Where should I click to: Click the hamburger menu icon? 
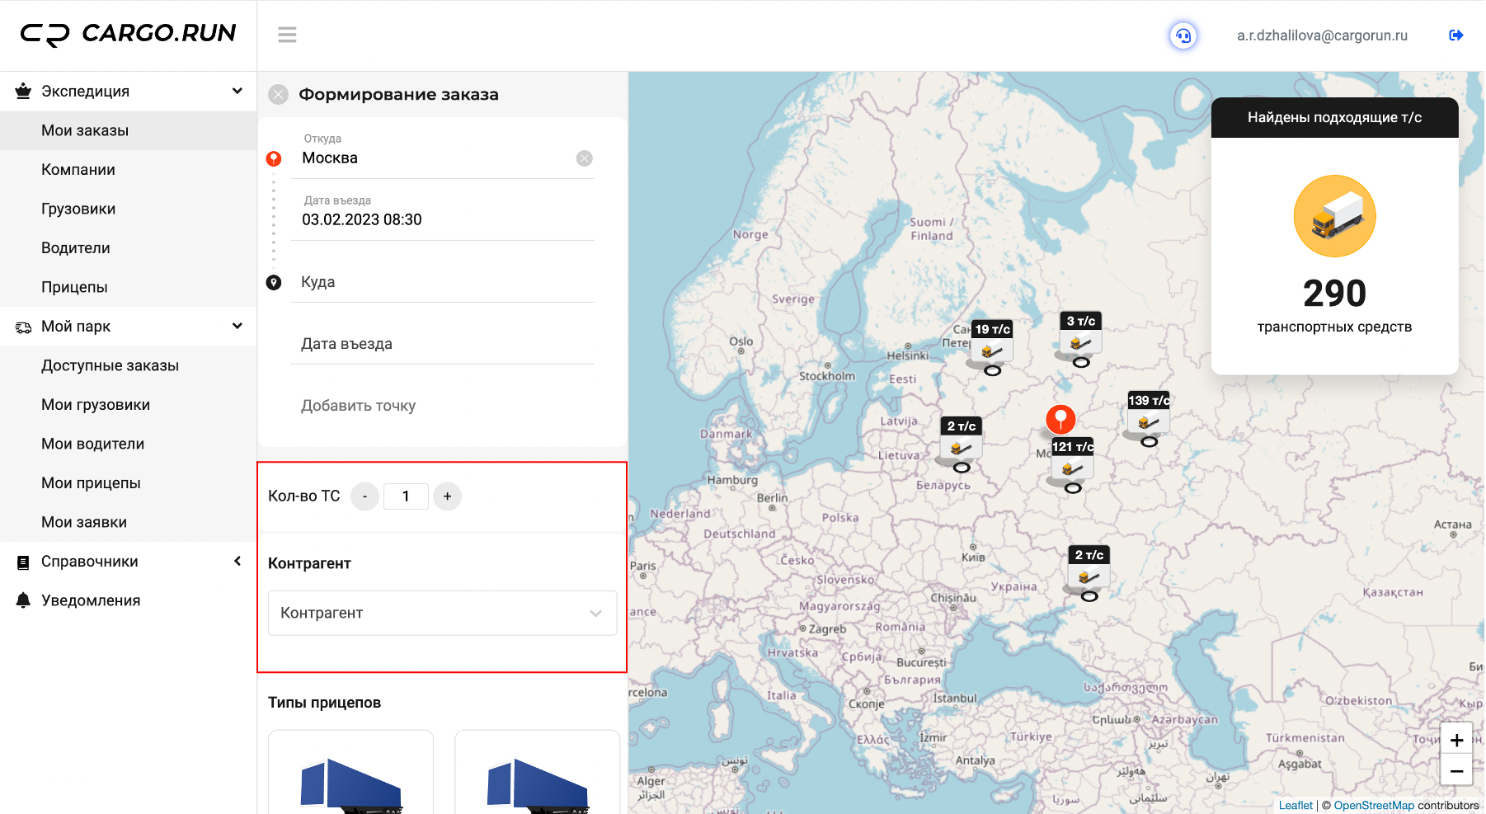(287, 35)
